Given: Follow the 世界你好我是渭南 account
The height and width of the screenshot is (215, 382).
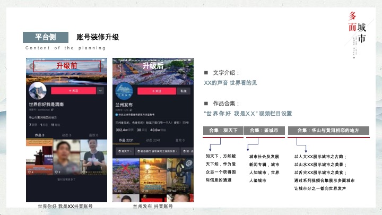Looking at the screenshot, I should coord(73,91).
